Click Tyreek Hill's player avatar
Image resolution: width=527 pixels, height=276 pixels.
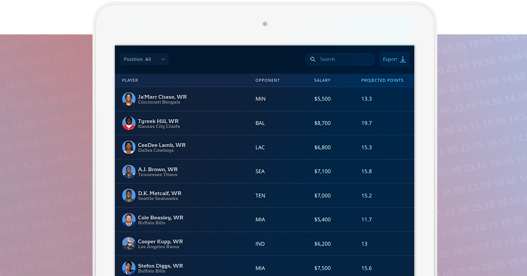tap(129, 123)
